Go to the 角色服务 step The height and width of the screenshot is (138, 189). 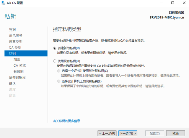pos(16,36)
